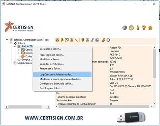Click the Log On to Token toolbar icon

tap(62, 40)
